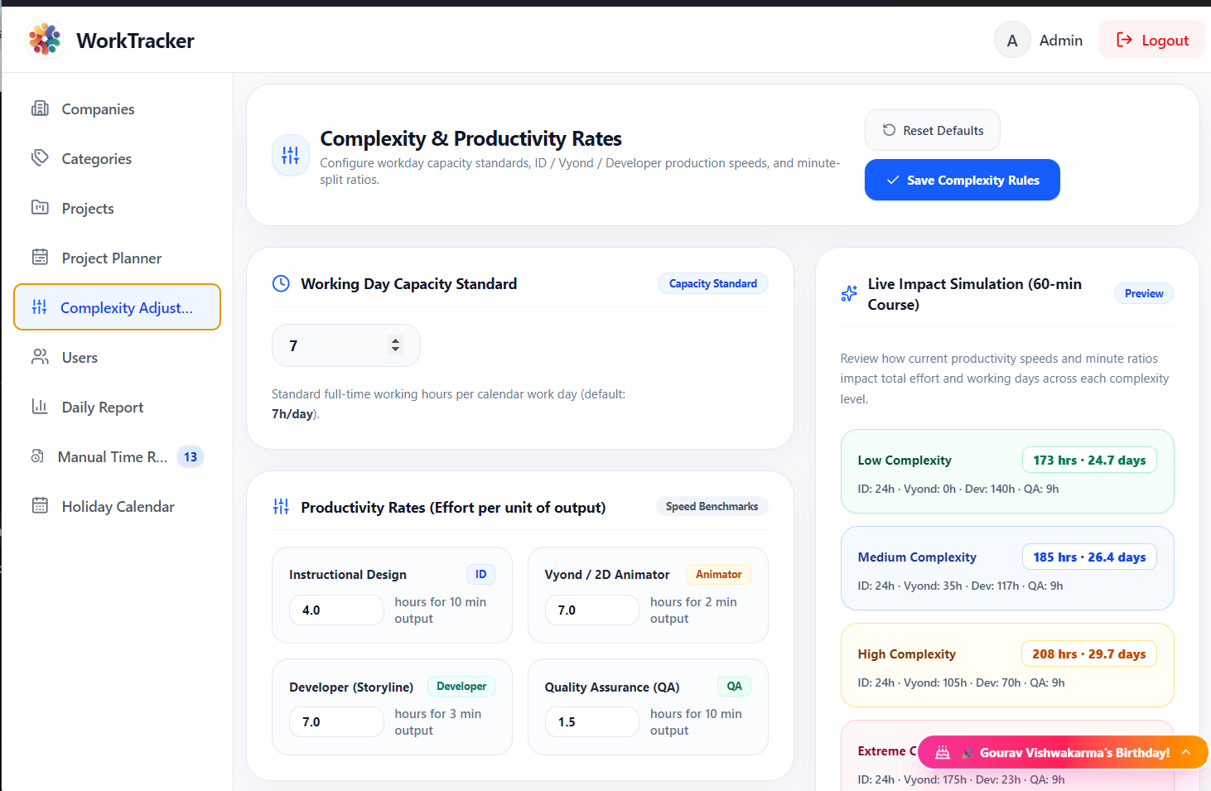Click the Project Planner calendar icon
The width and height of the screenshot is (1211, 791).
[40, 258]
